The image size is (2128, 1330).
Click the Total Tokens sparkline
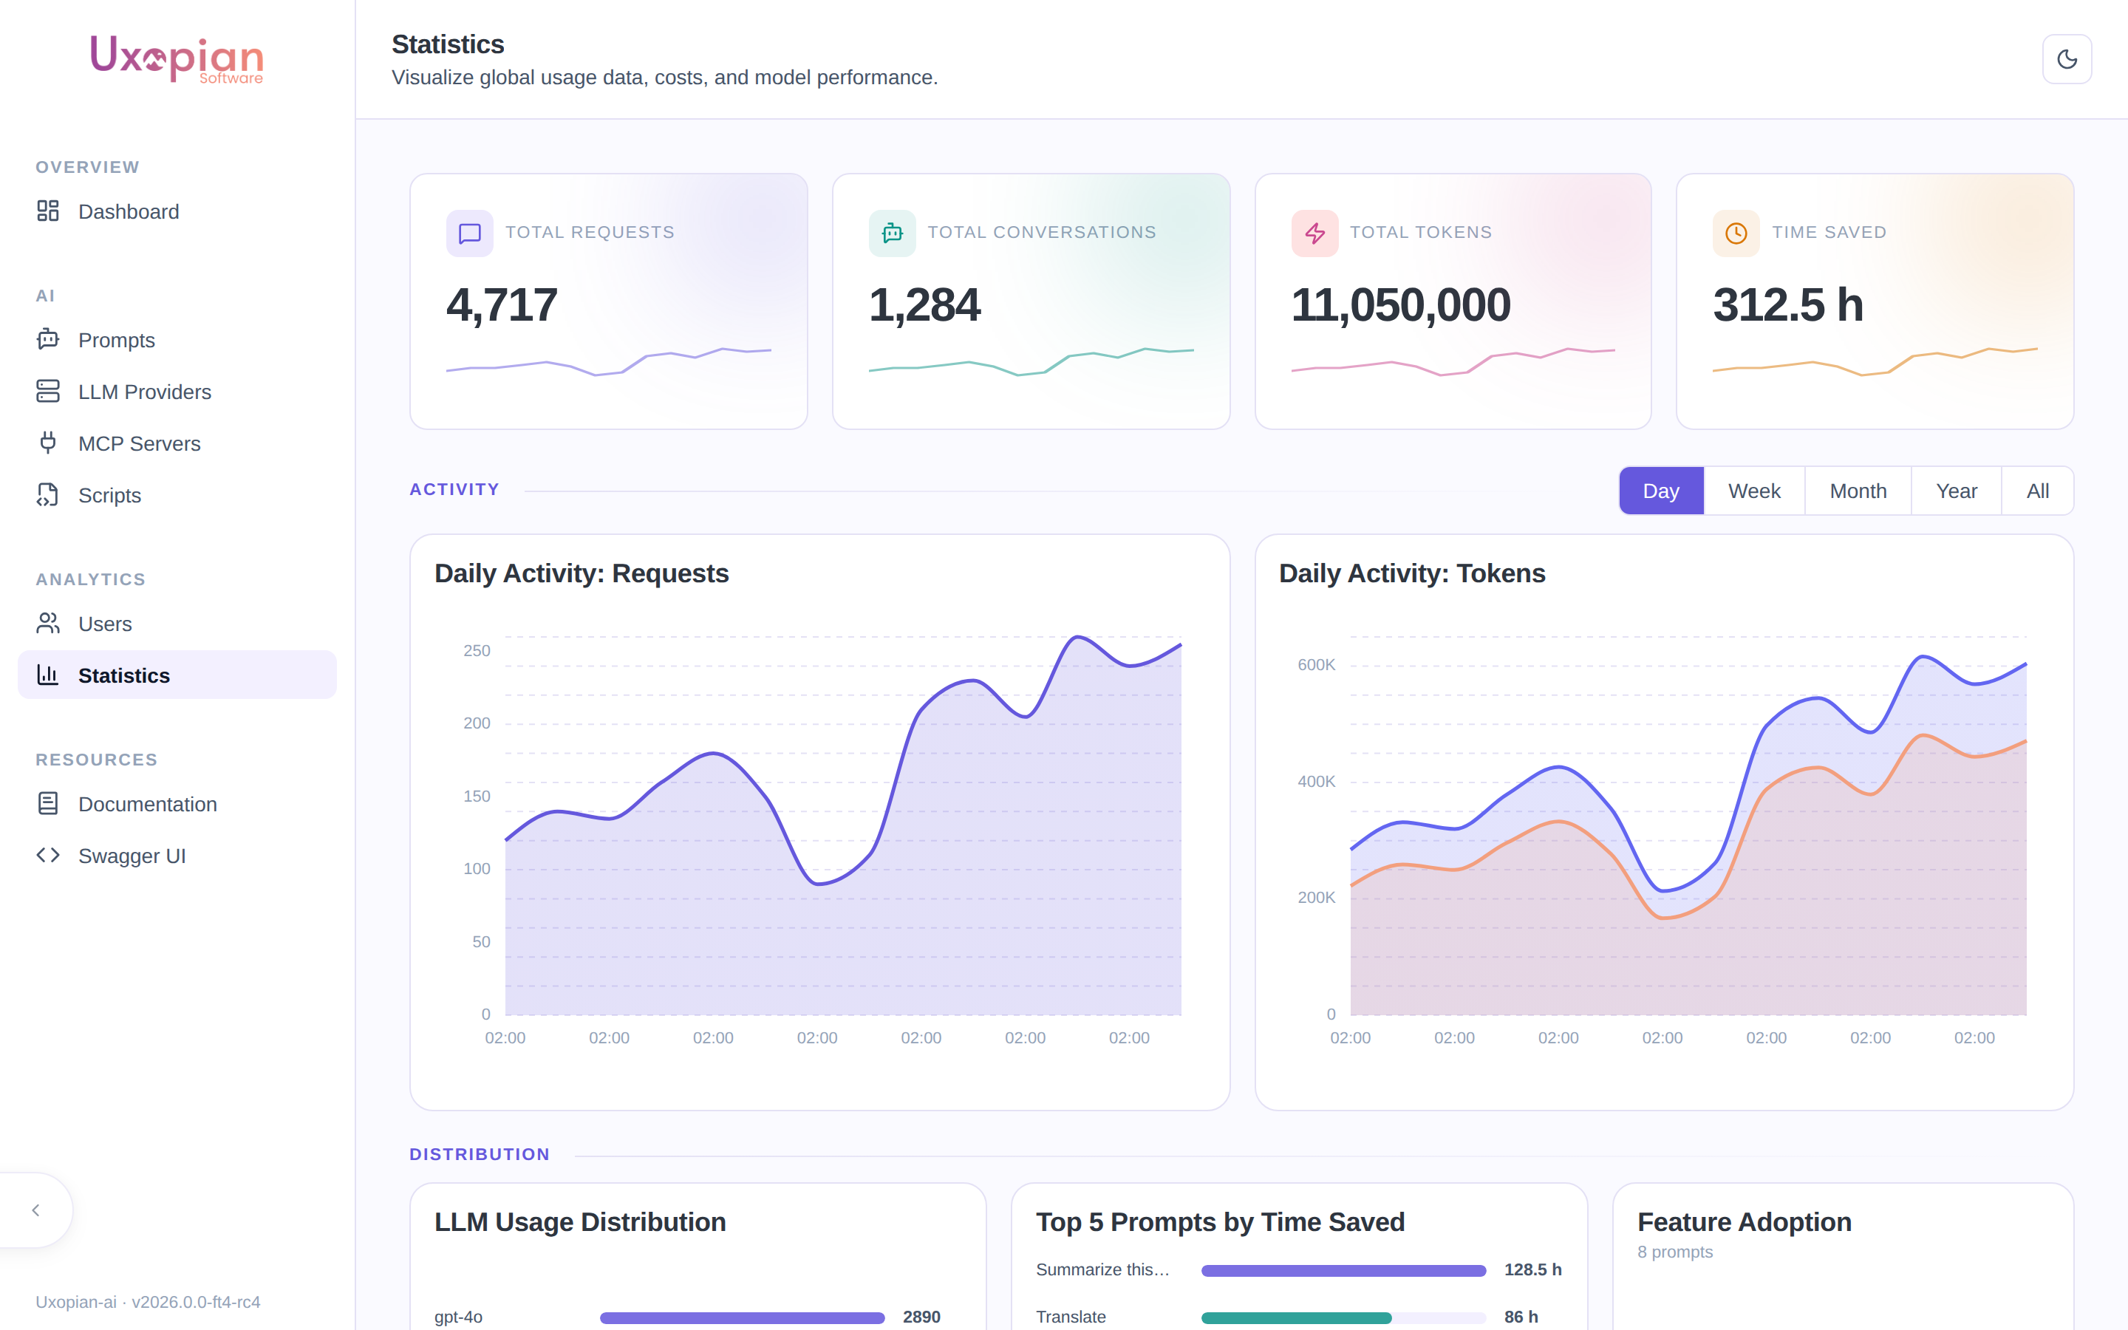(1453, 361)
